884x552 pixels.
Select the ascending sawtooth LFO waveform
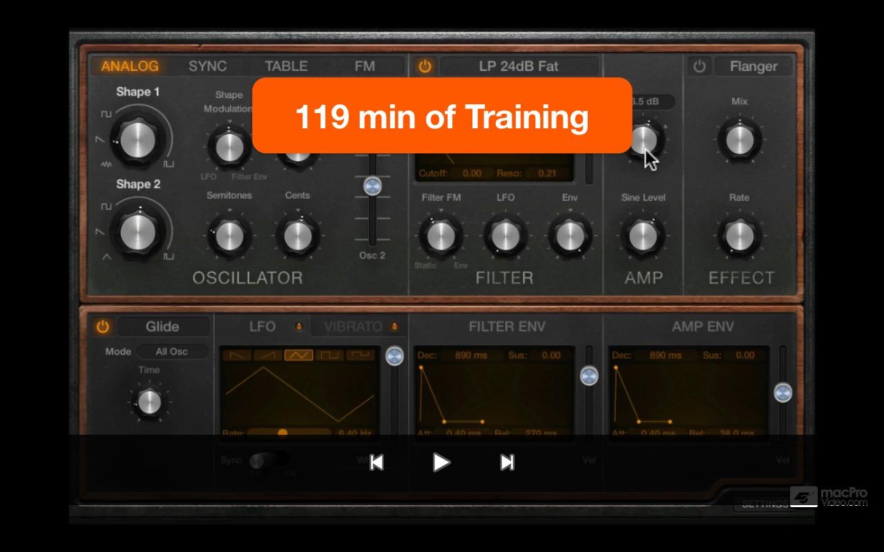coord(267,355)
